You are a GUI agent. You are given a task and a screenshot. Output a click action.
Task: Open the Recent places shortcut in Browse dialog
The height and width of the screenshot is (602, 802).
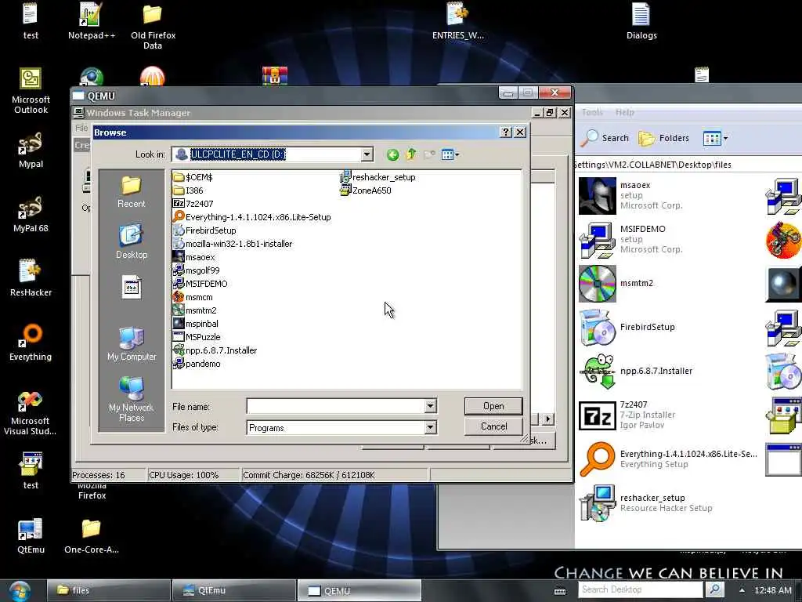(131, 192)
